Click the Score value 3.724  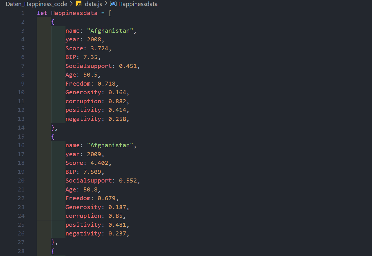pos(99,48)
